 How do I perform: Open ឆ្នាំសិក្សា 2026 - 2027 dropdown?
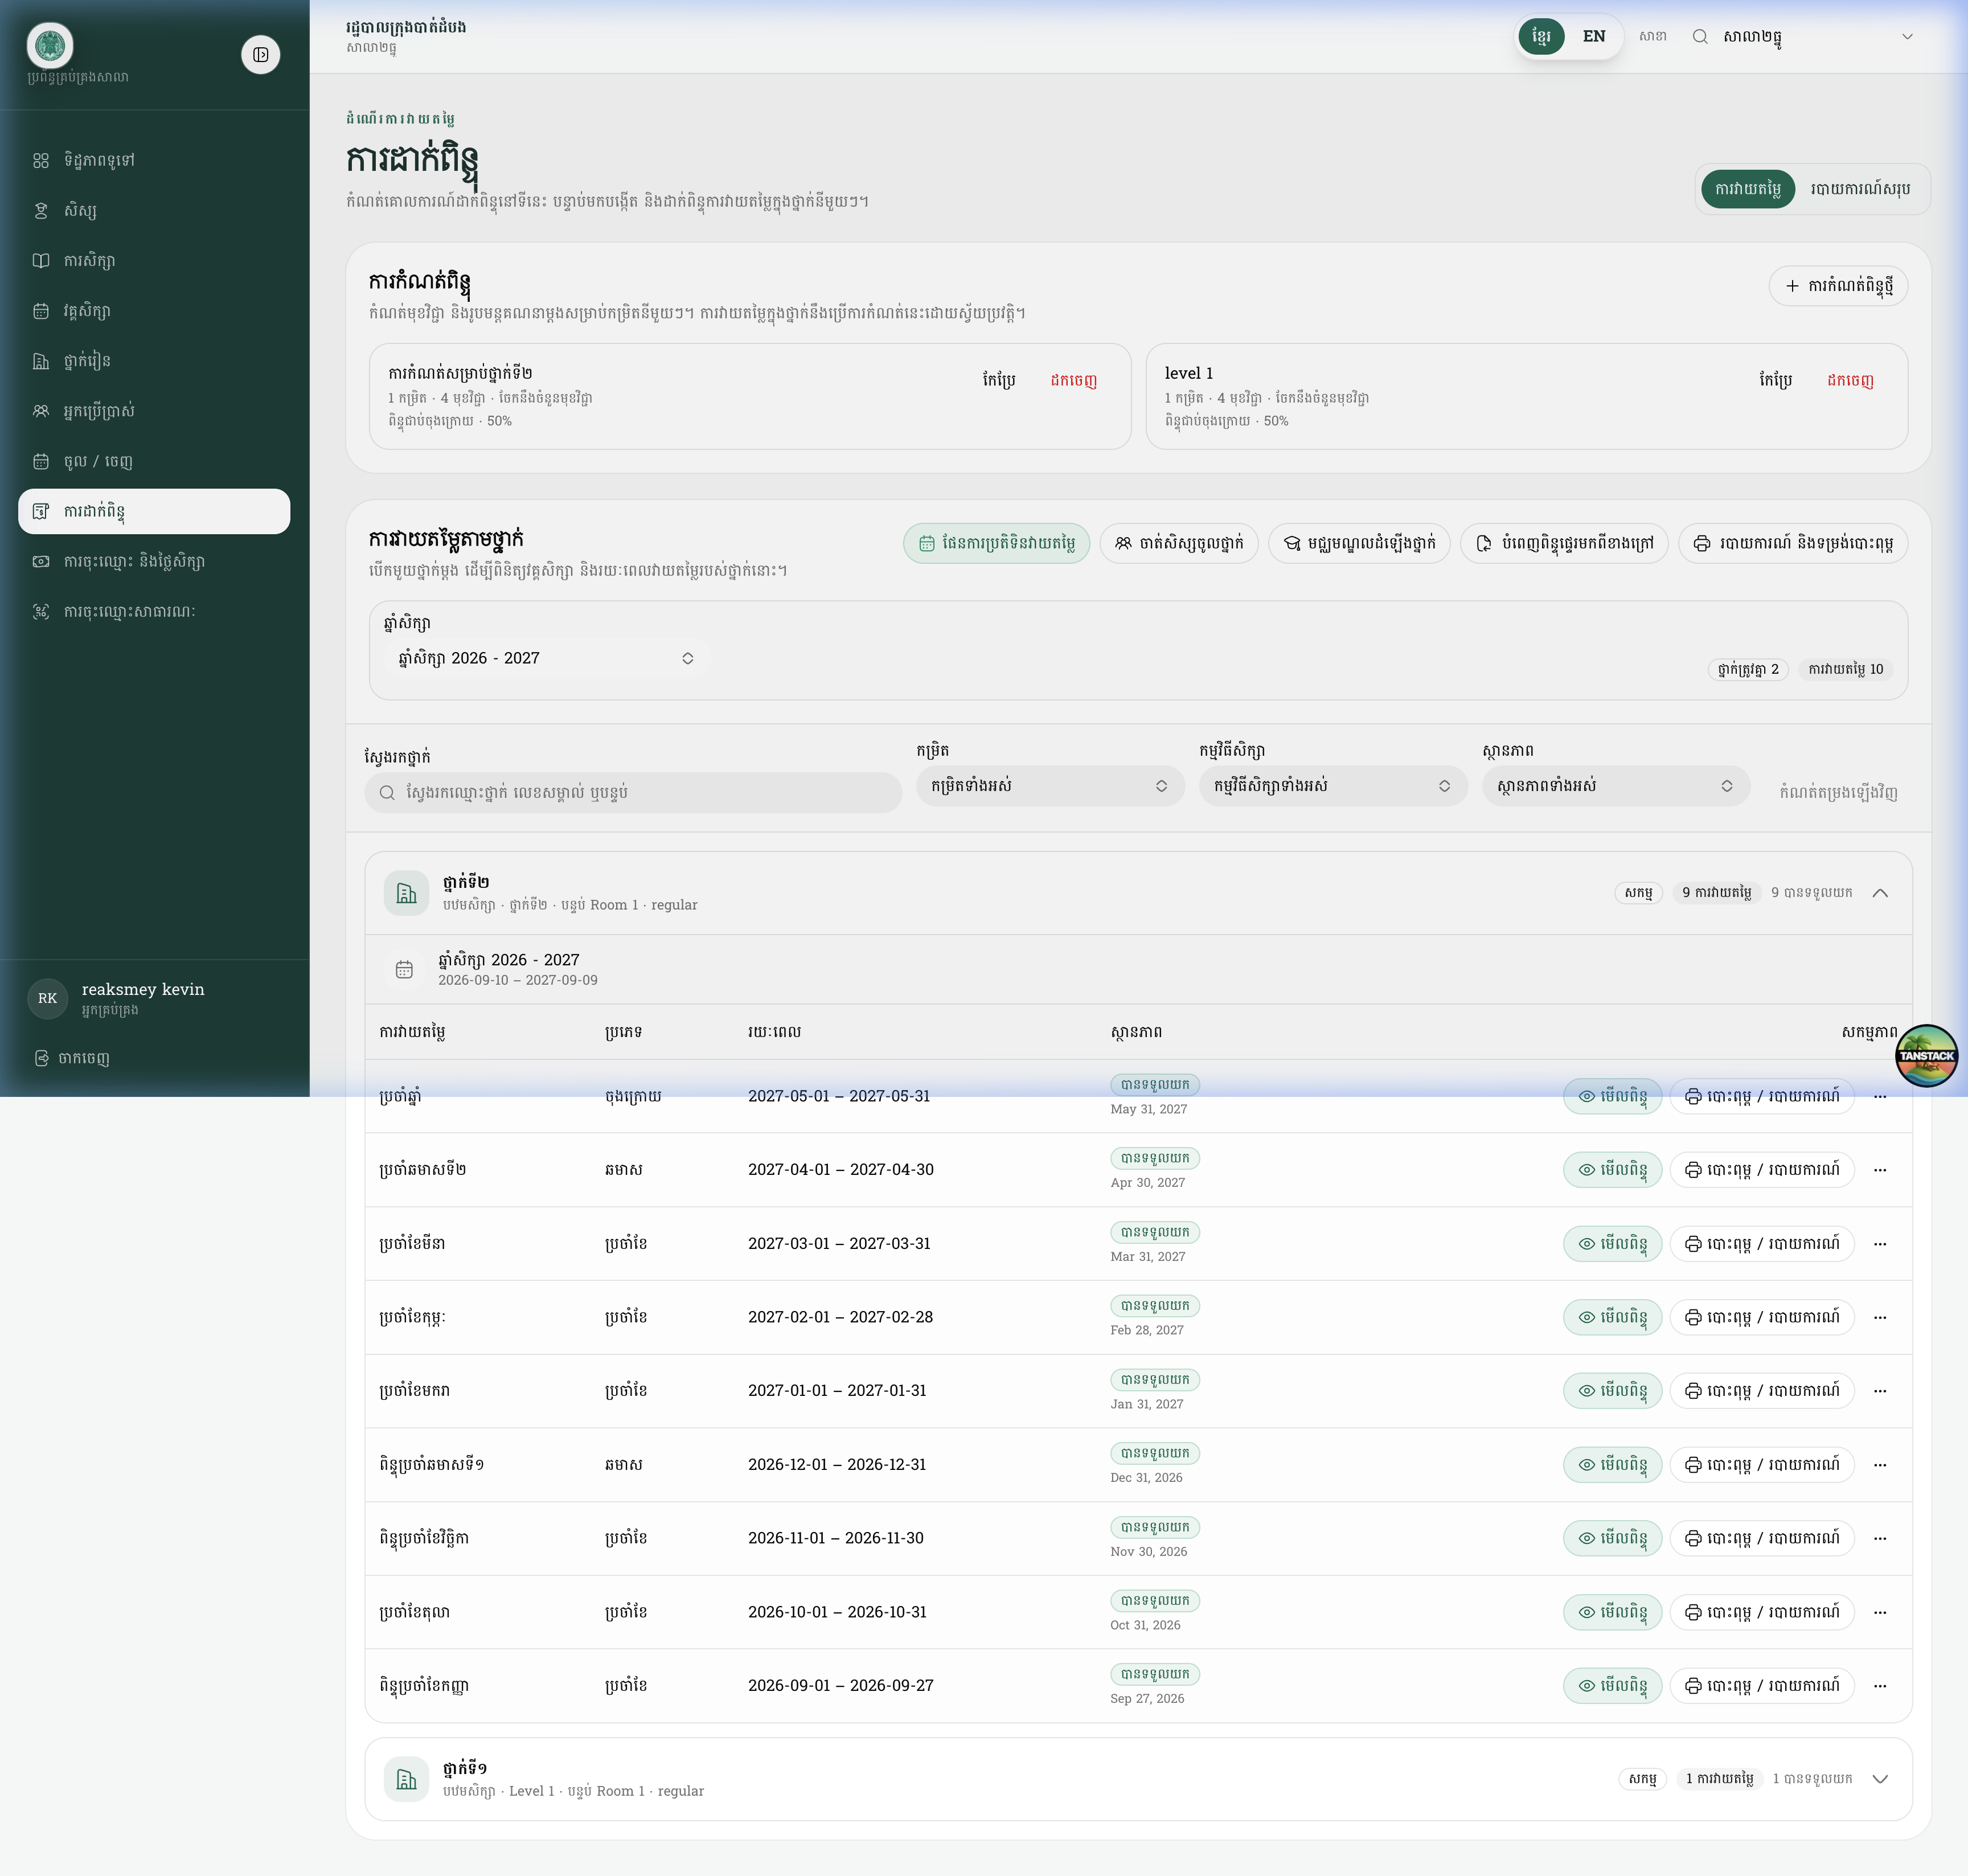(x=546, y=658)
